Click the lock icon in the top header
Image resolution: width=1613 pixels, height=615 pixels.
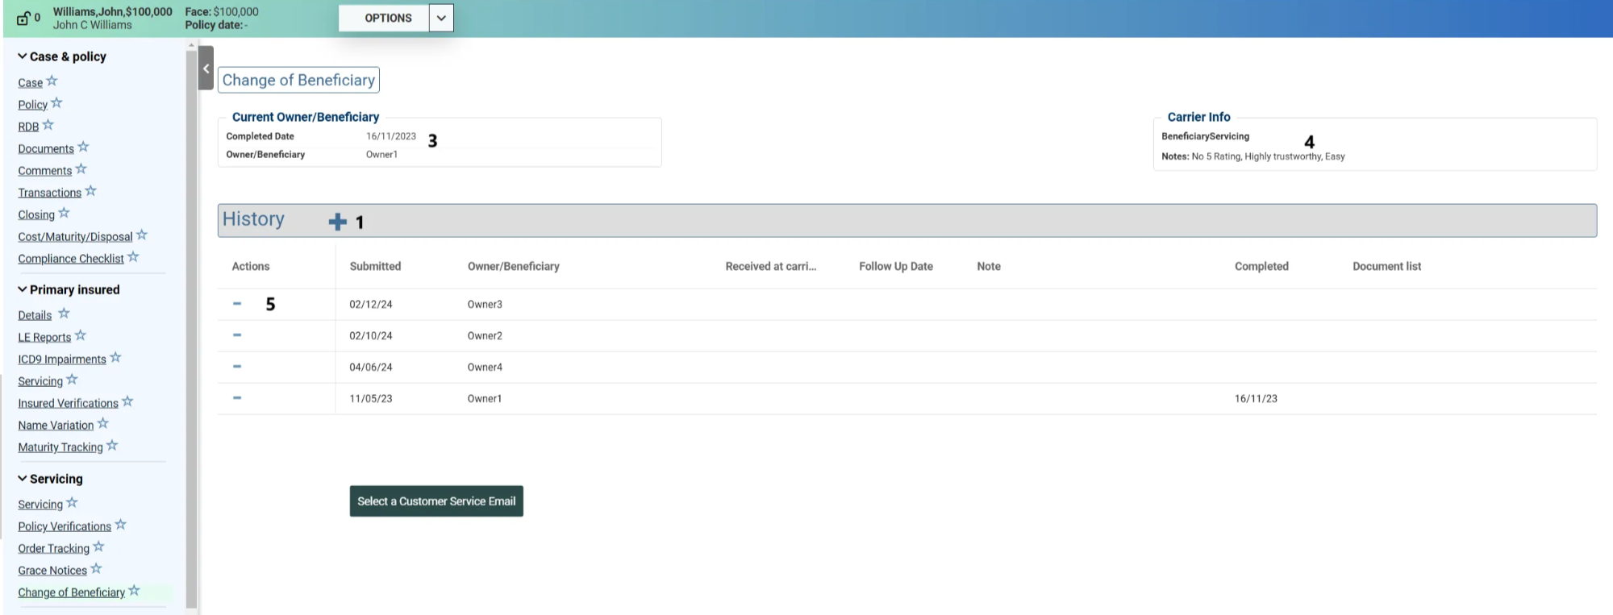23,18
